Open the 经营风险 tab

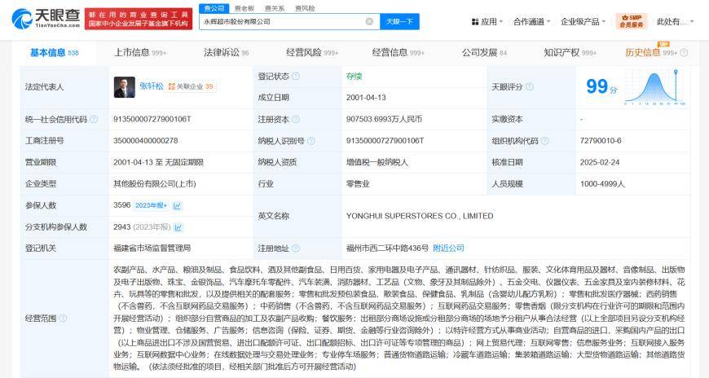click(312, 52)
